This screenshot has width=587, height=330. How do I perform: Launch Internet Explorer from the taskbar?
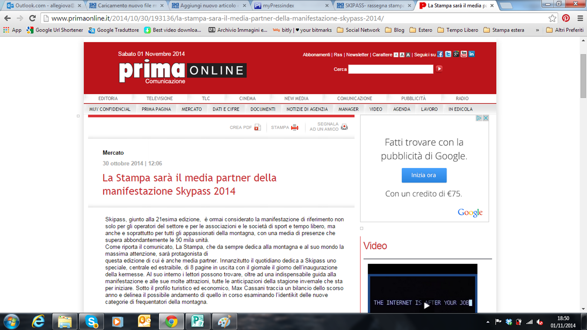tap(38, 321)
